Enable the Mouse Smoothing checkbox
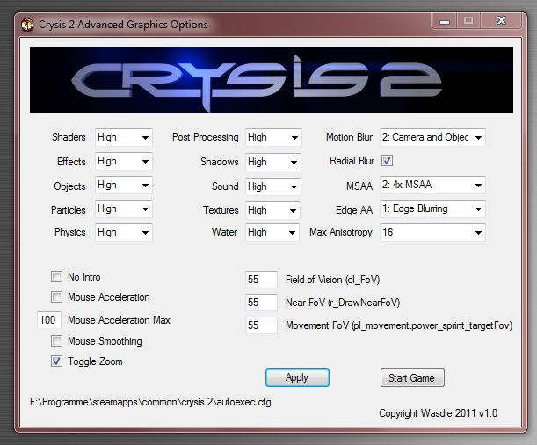This screenshot has height=445, width=537. click(x=56, y=341)
